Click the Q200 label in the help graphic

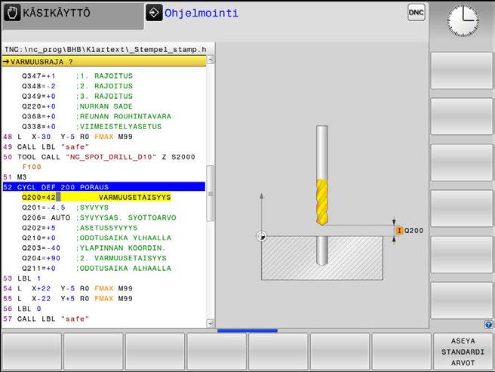click(x=414, y=231)
